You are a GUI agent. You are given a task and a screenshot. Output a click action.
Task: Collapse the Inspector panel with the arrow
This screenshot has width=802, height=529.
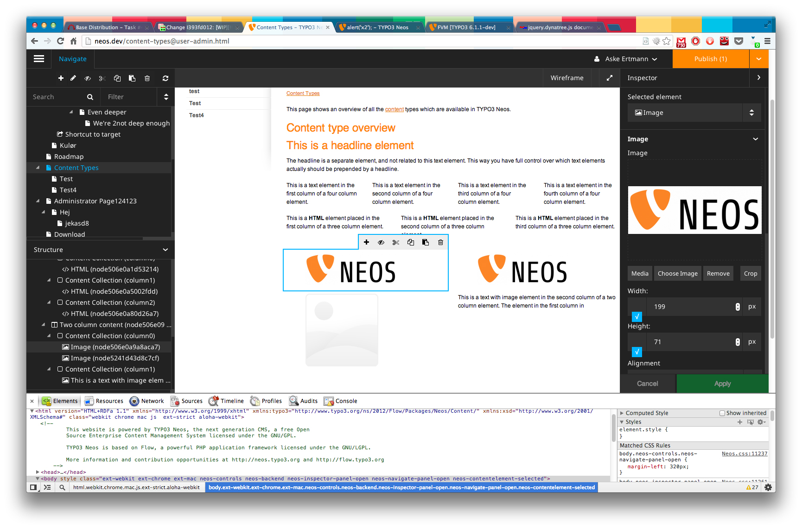pos(759,77)
